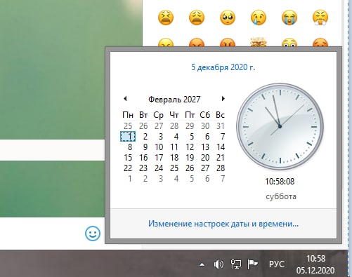Select day 20 in the calendar

pyautogui.click(x=205, y=158)
